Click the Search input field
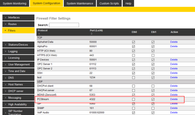Viewport: 195px width, 115px height. [x=64, y=25]
